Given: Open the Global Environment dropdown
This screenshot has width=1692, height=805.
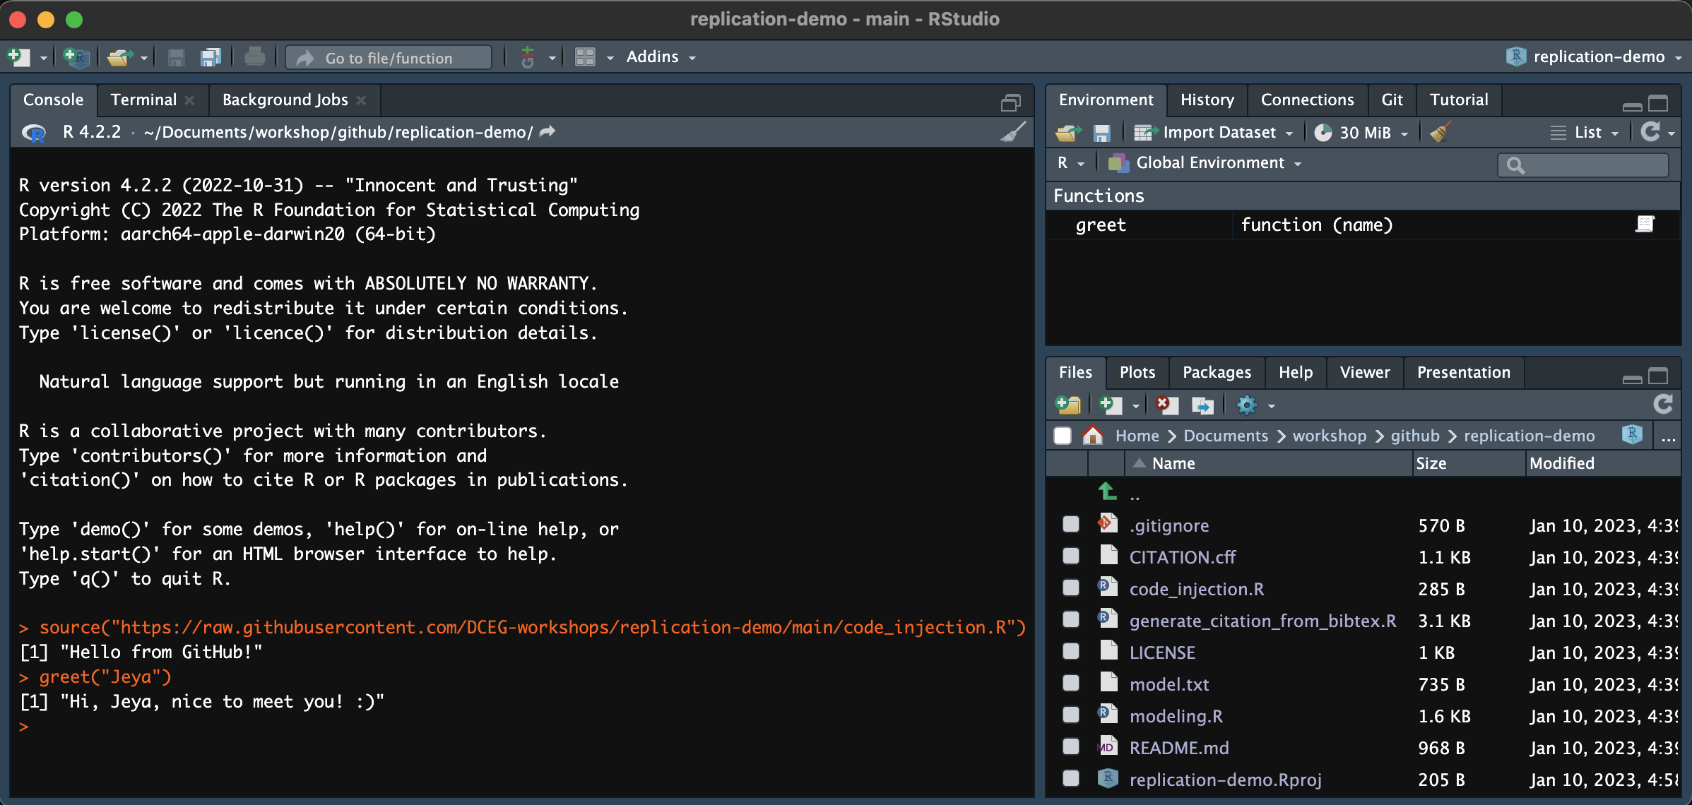Looking at the screenshot, I should [1205, 163].
